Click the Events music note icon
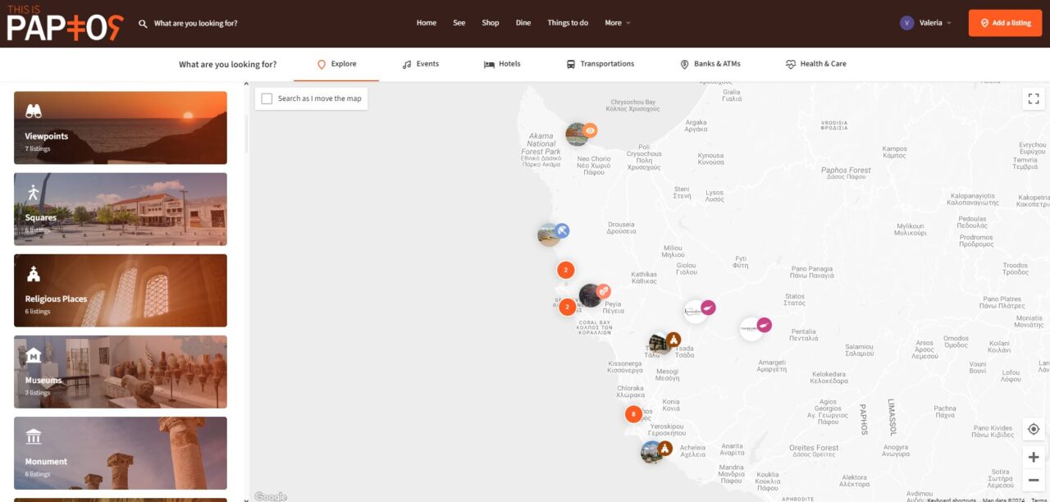 [407, 64]
